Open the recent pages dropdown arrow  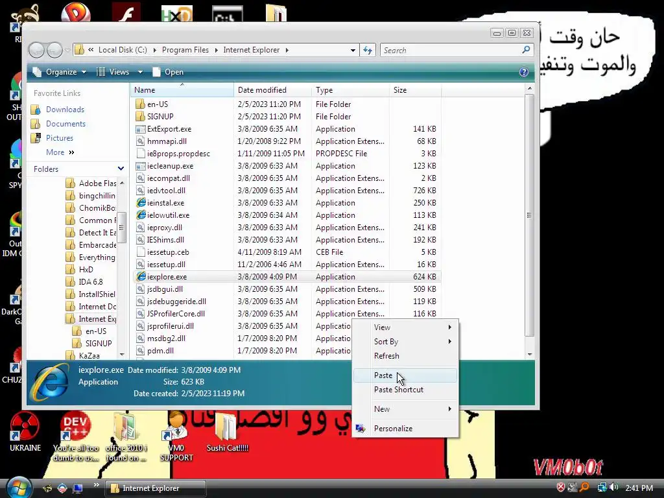click(x=67, y=51)
